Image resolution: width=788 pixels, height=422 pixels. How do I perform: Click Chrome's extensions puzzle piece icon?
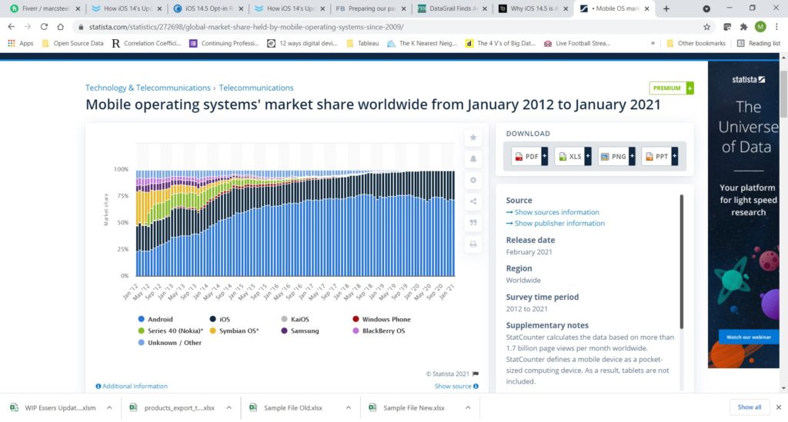pos(744,26)
